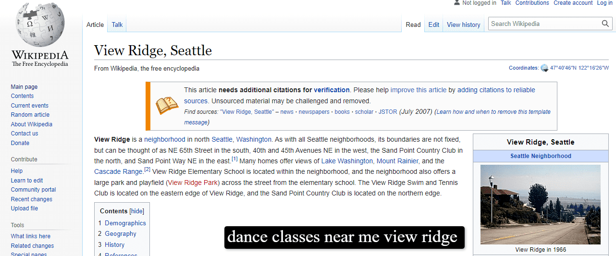Click the Seattle Neighborhood infobox header
The width and height of the screenshot is (616, 256).
pos(541,156)
